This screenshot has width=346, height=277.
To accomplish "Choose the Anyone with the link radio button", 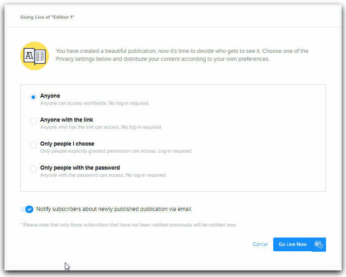I will point(33,121).
